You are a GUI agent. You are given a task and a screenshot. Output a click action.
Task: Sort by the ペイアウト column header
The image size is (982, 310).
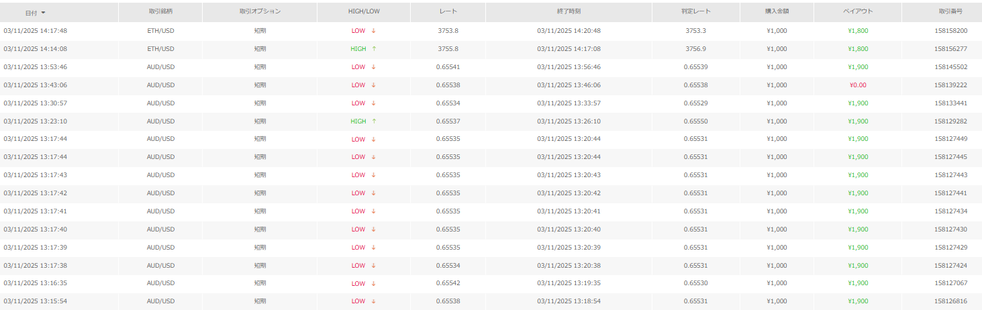[858, 12]
